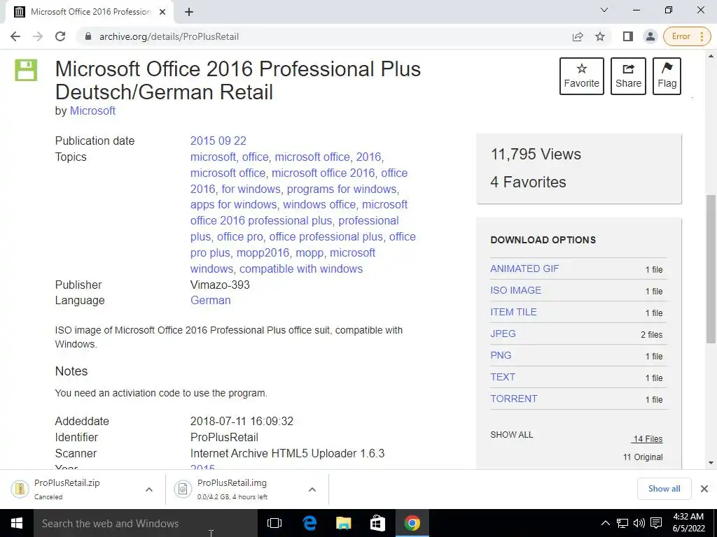This screenshot has width=717, height=537.
Task: Open publication date 2015 09 22 link
Action: [x=218, y=141]
